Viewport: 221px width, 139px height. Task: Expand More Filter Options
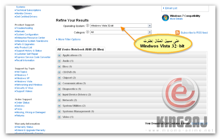click(x=69, y=39)
